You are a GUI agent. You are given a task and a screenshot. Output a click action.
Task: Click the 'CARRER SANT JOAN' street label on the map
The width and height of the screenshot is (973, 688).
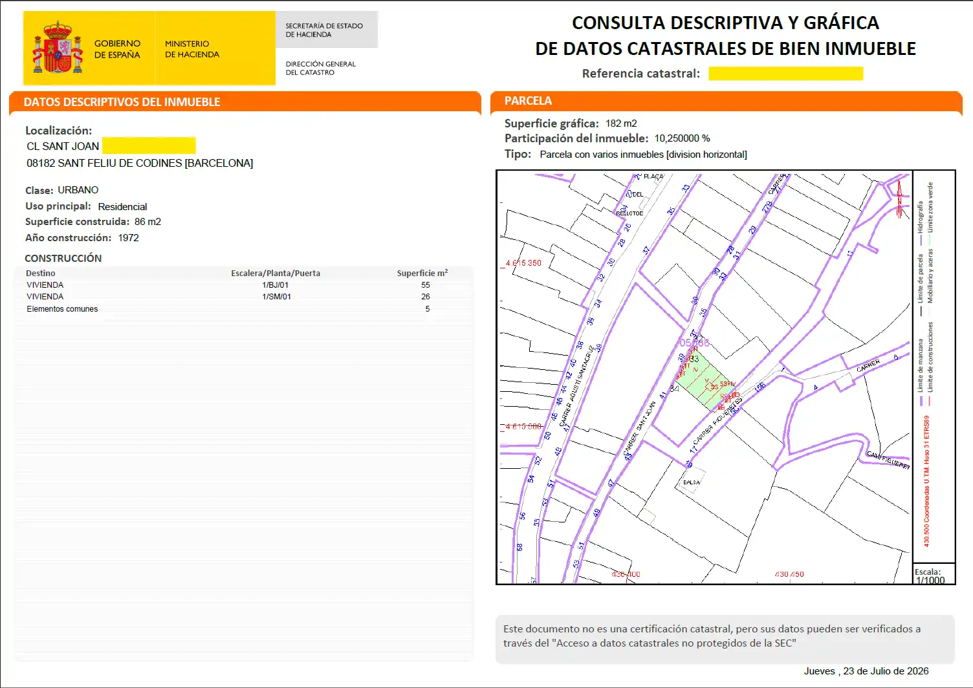639,430
